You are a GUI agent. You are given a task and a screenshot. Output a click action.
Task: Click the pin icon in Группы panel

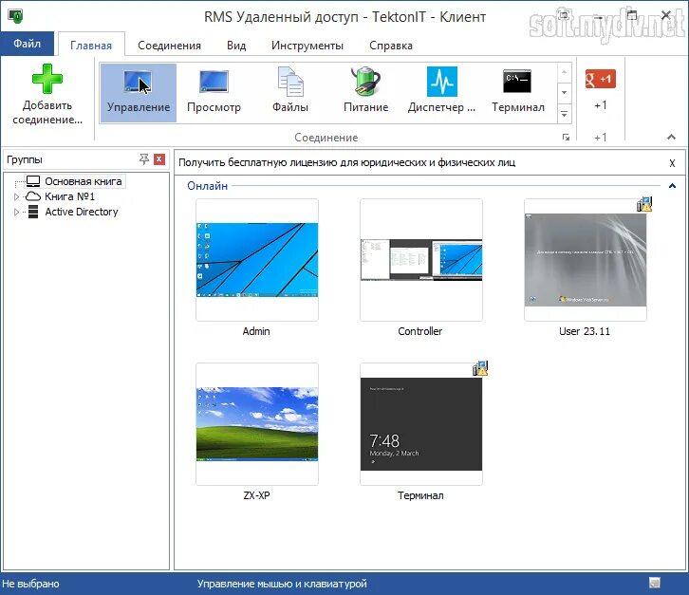[143, 159]
